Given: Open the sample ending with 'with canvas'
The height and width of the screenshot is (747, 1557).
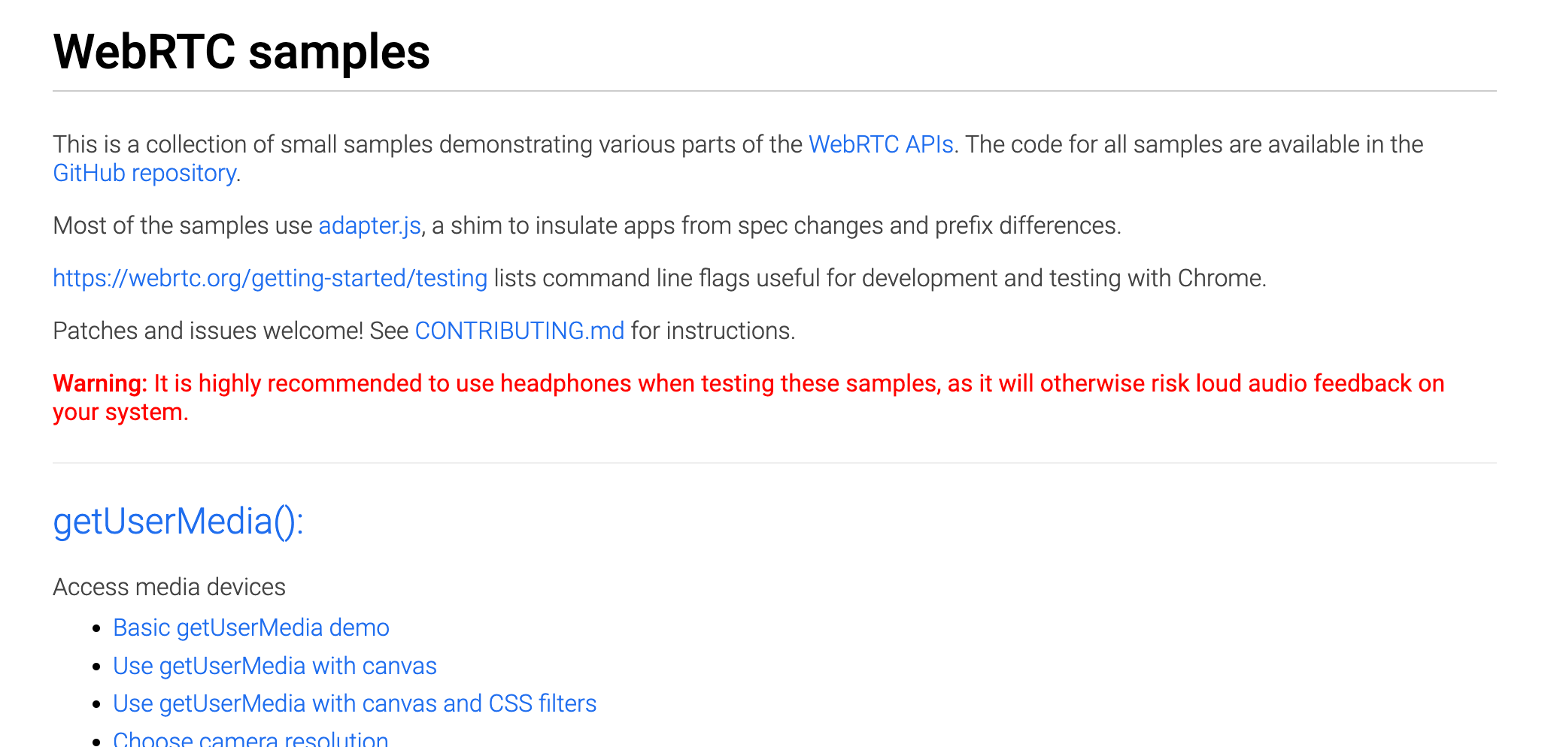Looking at the screenshot, I should tap(275, 666).
